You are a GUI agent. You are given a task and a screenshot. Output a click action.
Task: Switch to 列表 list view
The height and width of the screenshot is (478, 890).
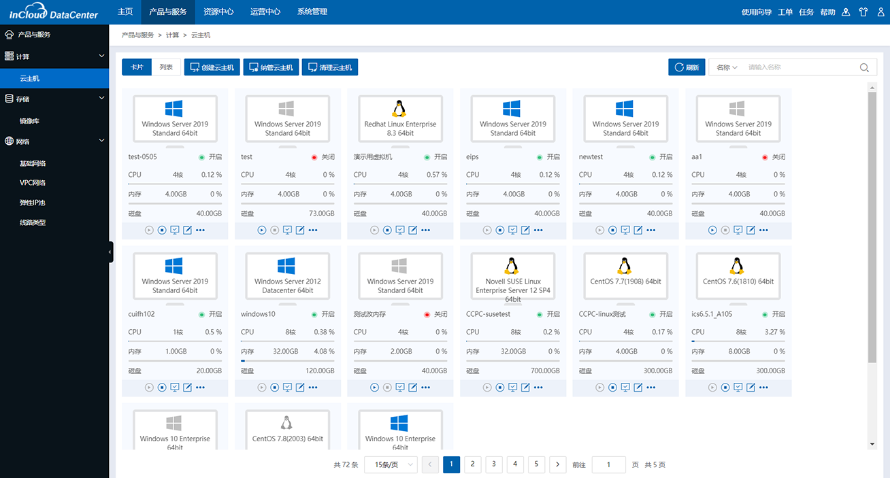[x=166, y=67]
